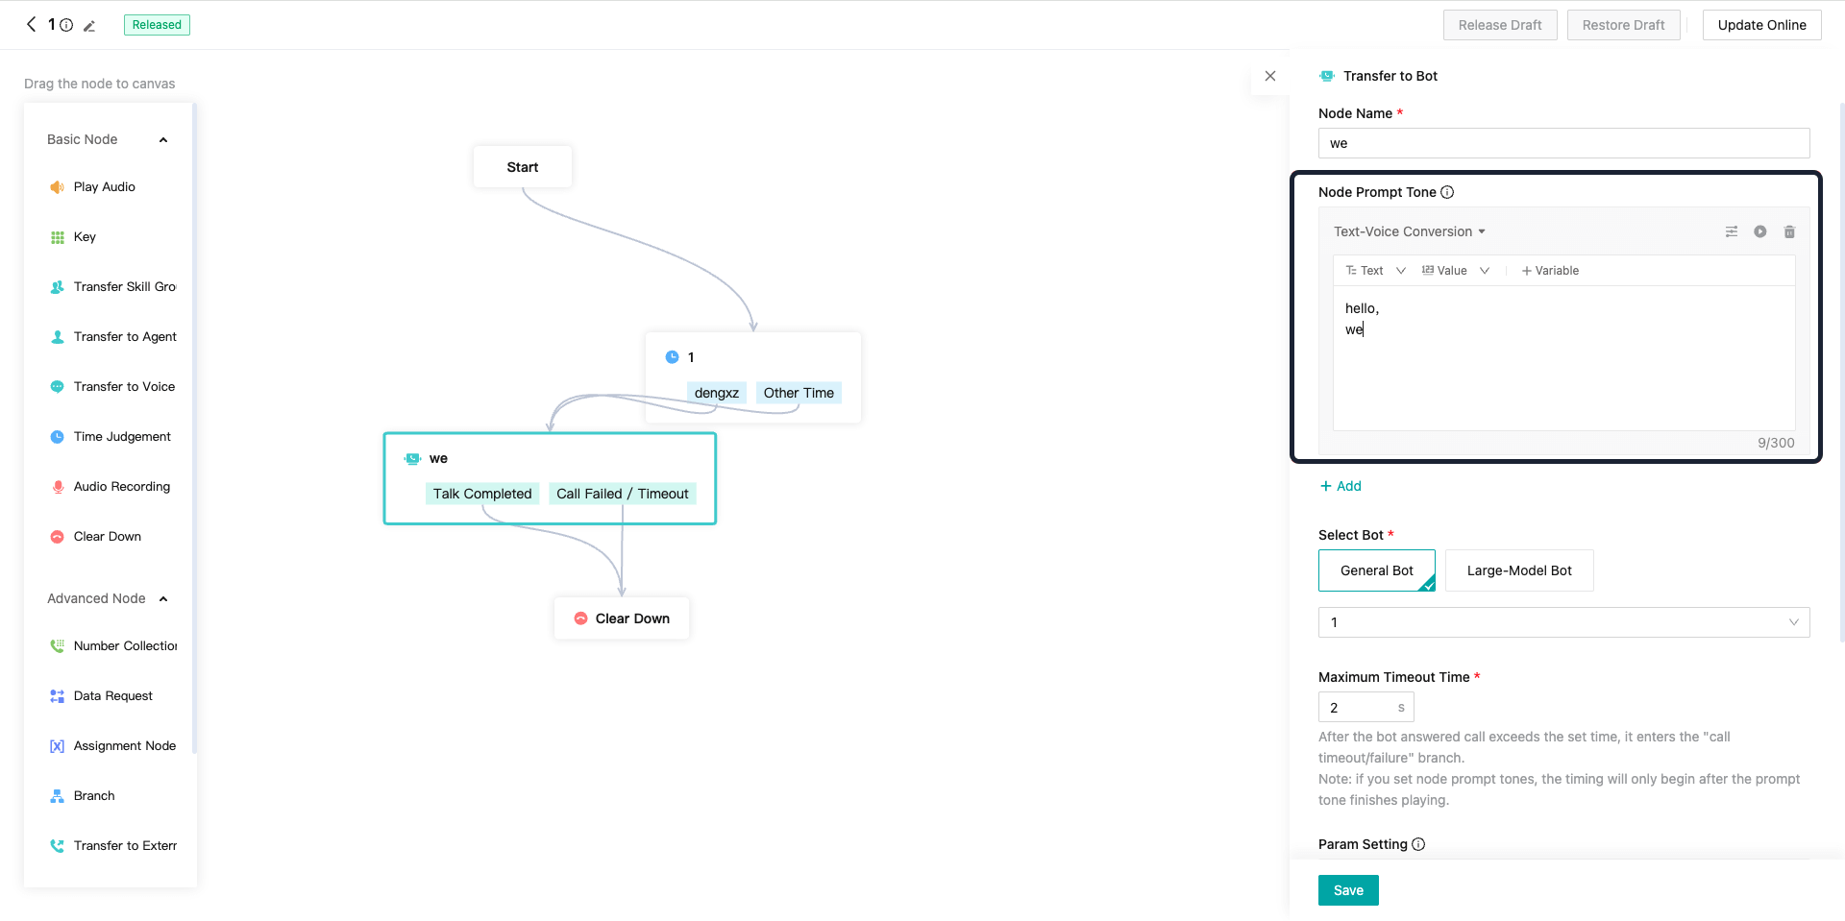This screenshot has width=1845, height=921.
Task: Play the prompt tone preview
Action: [x=1759, y=231]
